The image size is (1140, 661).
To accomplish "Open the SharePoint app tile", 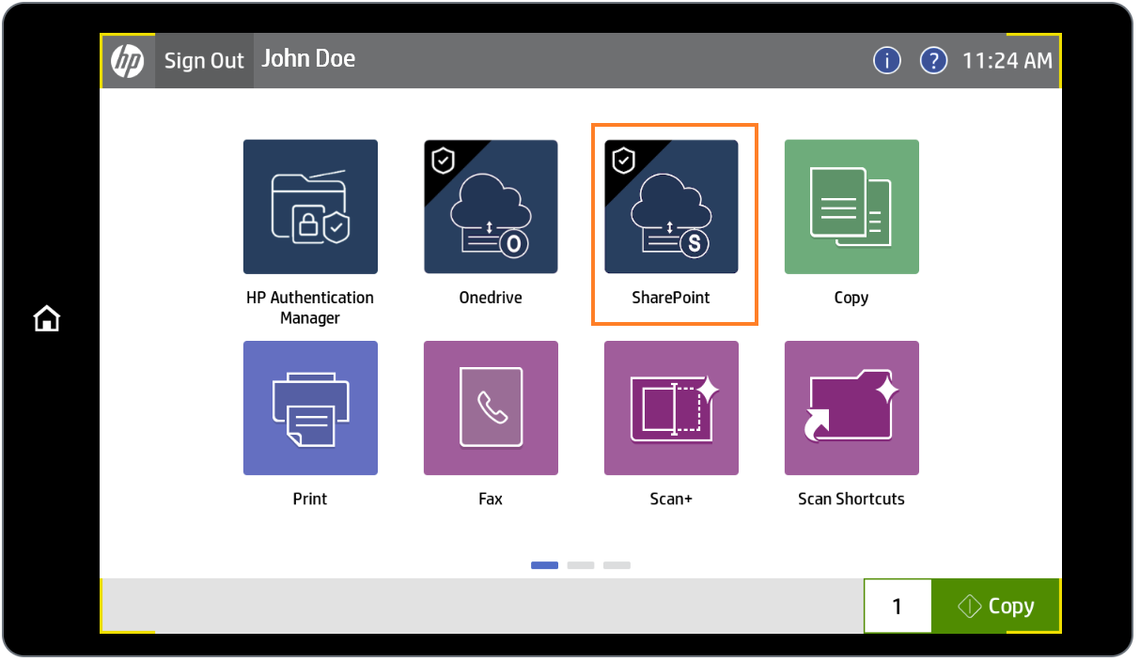I will pos(671,207).
